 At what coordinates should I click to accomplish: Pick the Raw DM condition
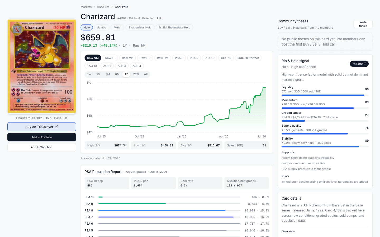tap(163, 58)
